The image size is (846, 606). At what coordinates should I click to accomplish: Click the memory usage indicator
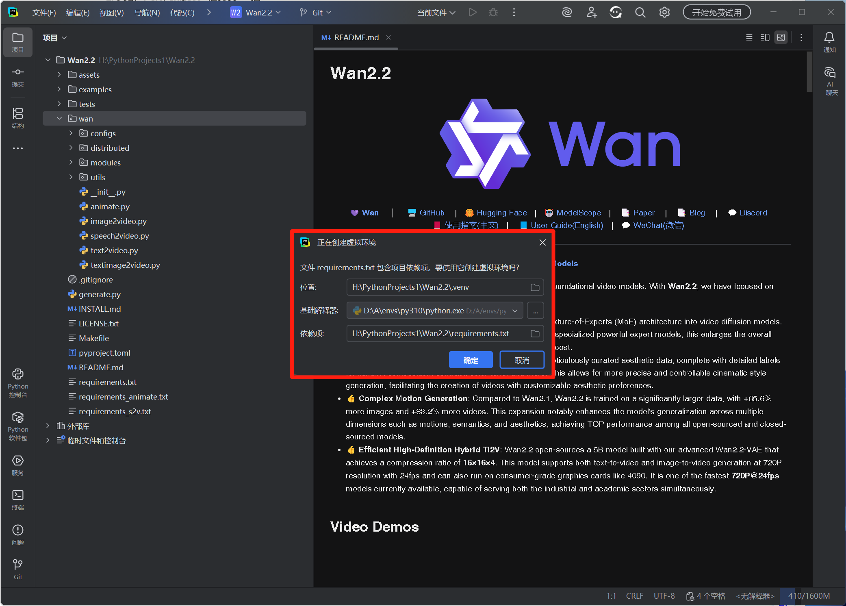point(809,596)
